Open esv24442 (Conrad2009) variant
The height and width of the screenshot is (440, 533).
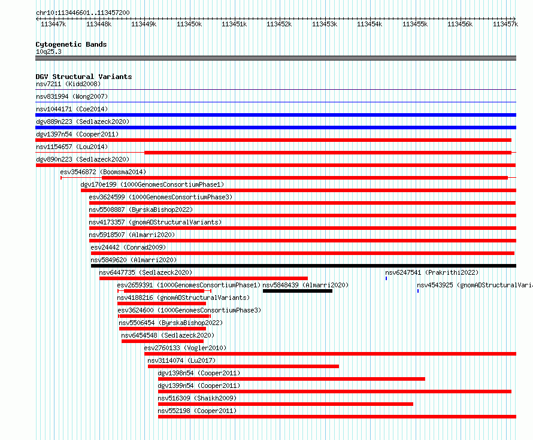(128, 247)
